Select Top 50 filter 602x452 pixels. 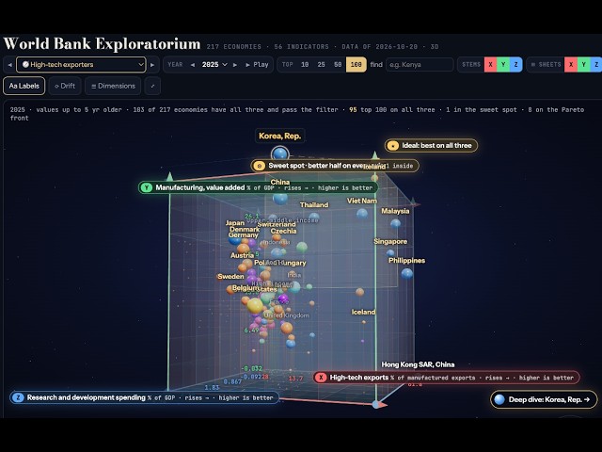(x=338, y=65)
